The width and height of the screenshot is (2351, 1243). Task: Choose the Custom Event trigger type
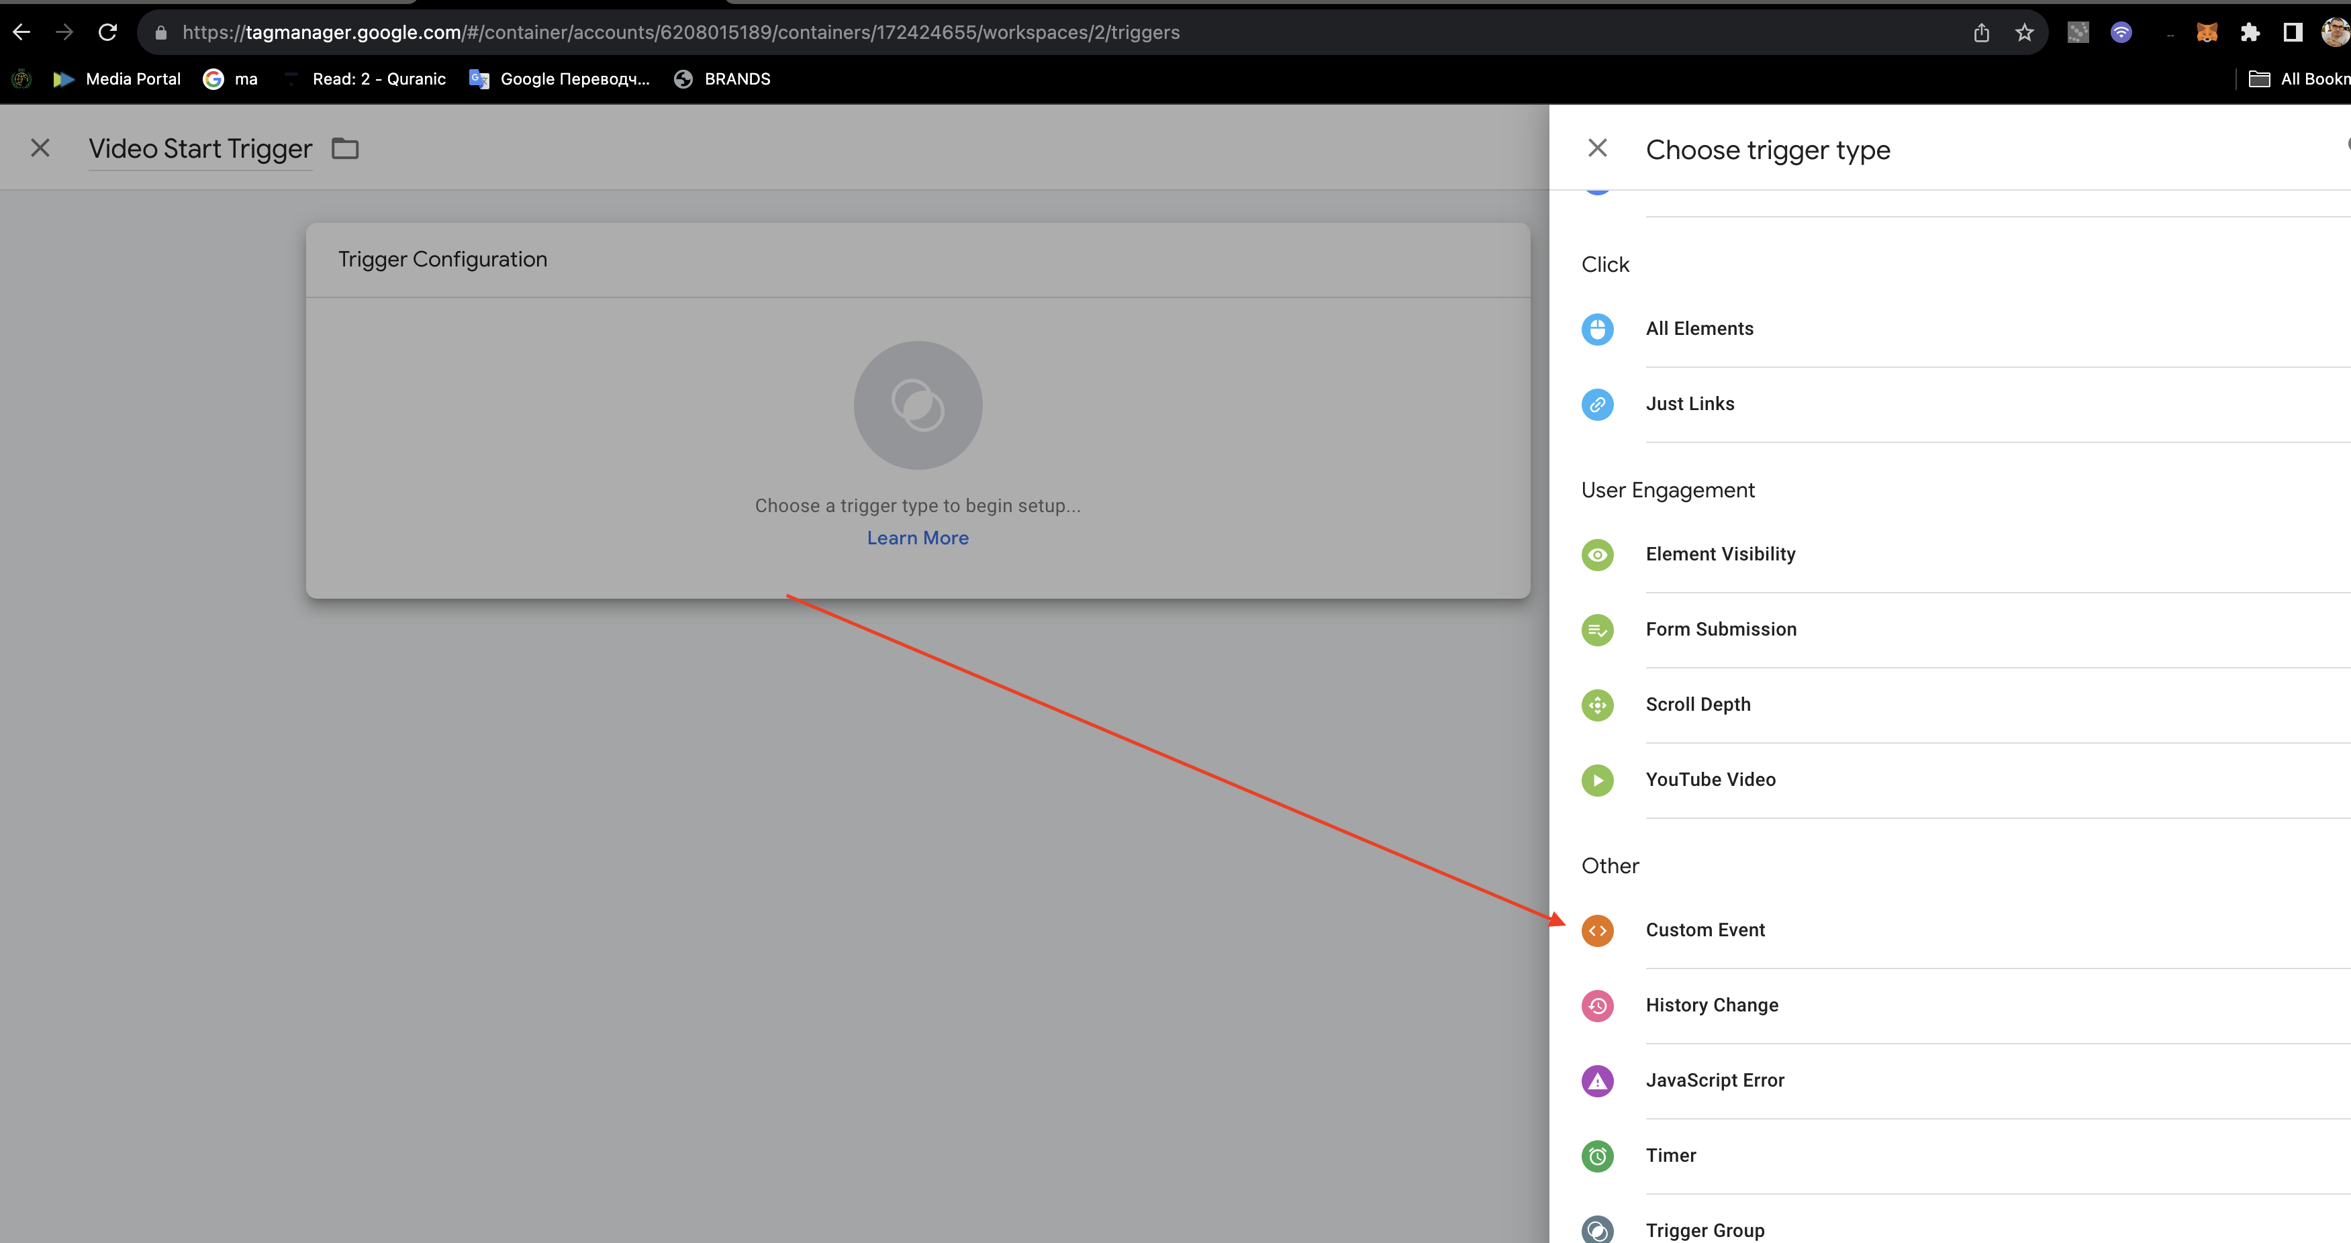(1965, 931)
